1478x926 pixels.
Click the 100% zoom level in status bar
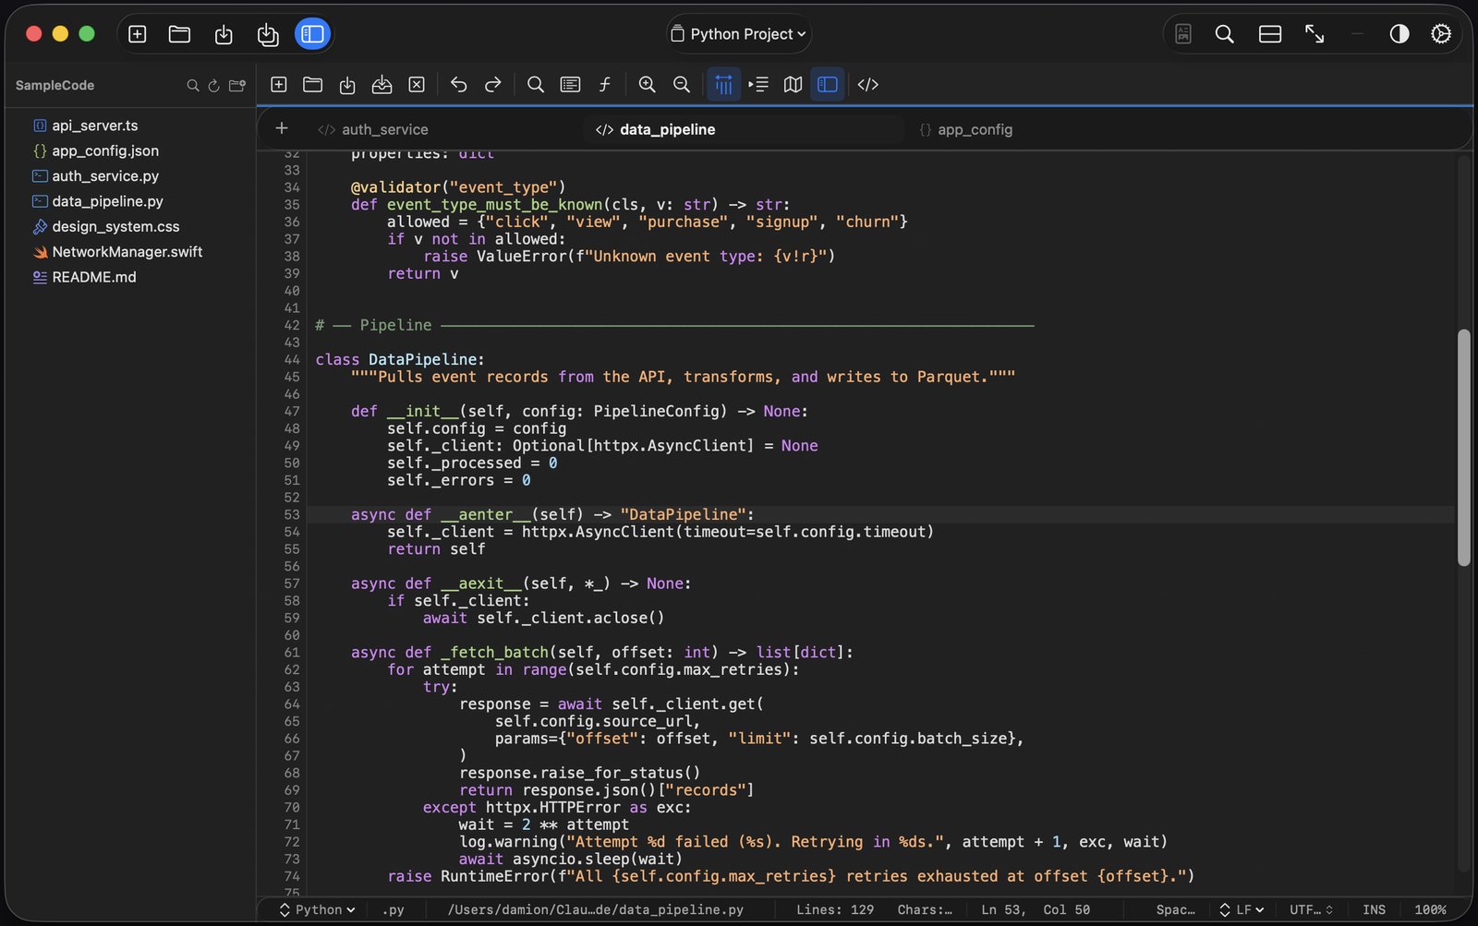click(x=1430, y=910)
